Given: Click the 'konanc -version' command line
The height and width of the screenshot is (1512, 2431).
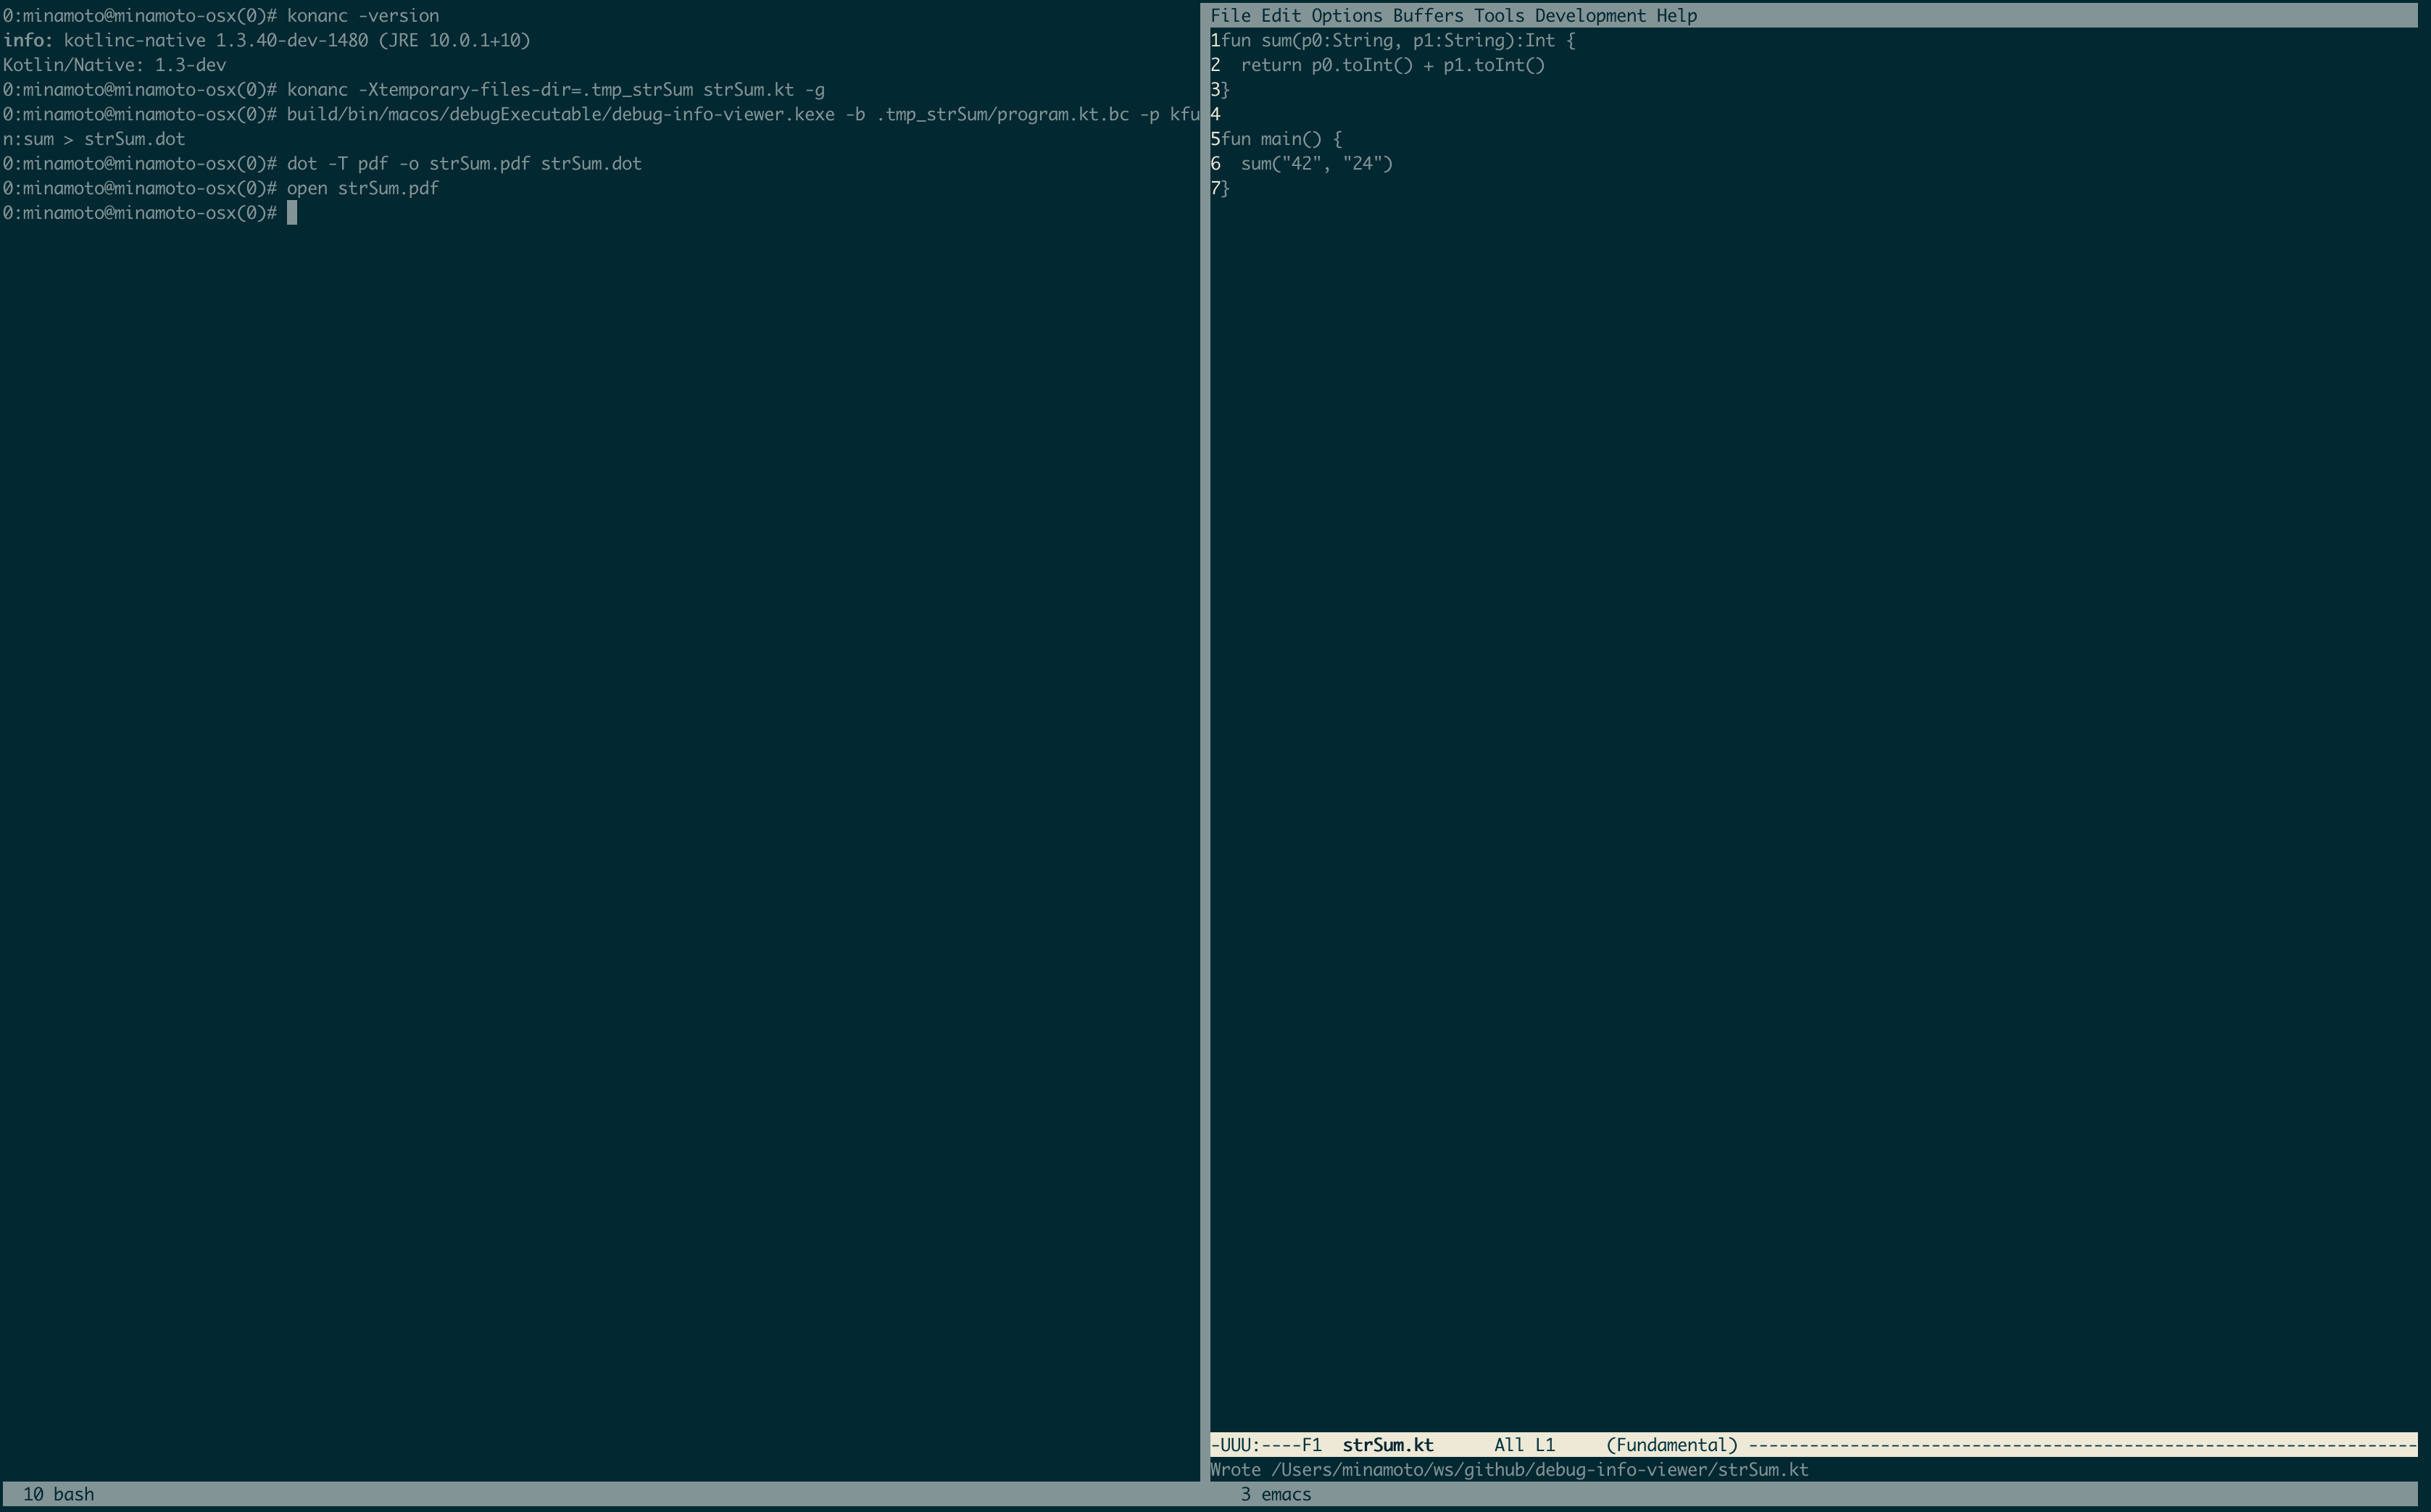Looking at the screenshot, I should pyautogui.click(x=362, y=15).
